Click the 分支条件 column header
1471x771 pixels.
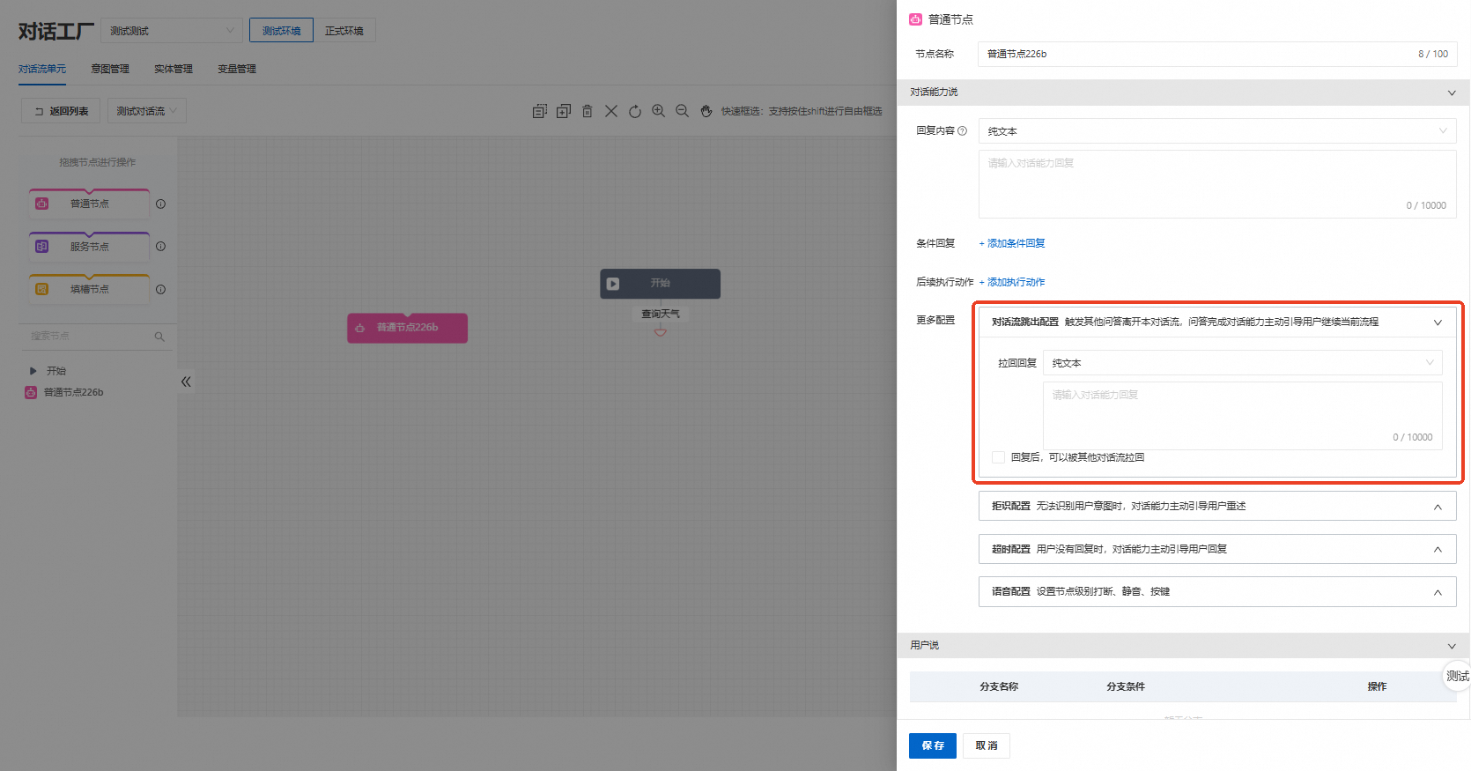pyautogui.click(x=1126, y=686)
